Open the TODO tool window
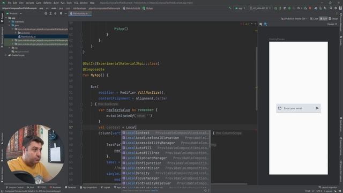This screenshot has height=193, width=343. 42,187
